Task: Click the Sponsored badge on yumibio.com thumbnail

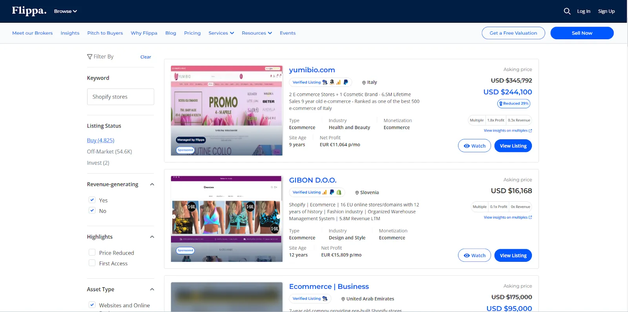Action: (x=185, y=150)
